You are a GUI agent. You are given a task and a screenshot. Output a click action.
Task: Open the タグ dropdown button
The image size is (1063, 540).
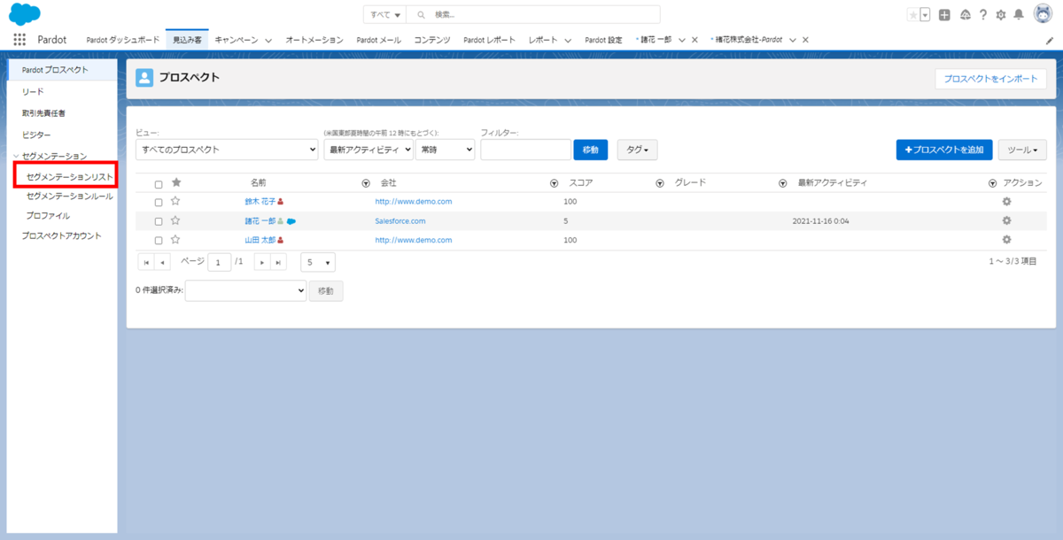pyautogui.click(x=637, y=150)
